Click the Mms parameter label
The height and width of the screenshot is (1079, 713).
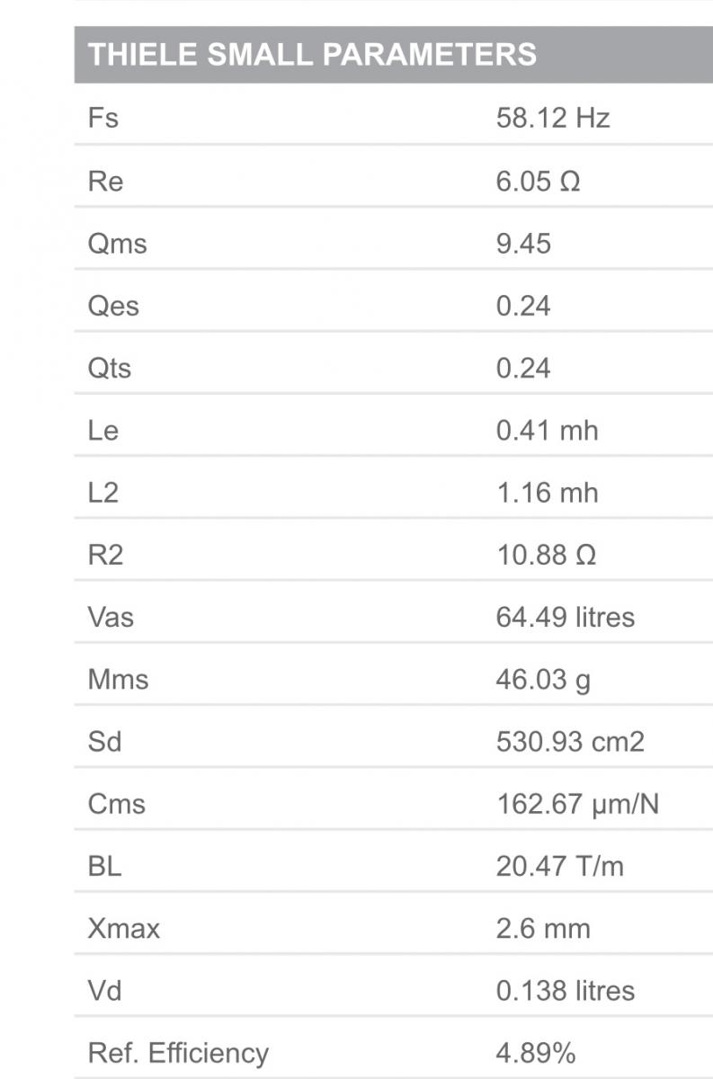118,680
